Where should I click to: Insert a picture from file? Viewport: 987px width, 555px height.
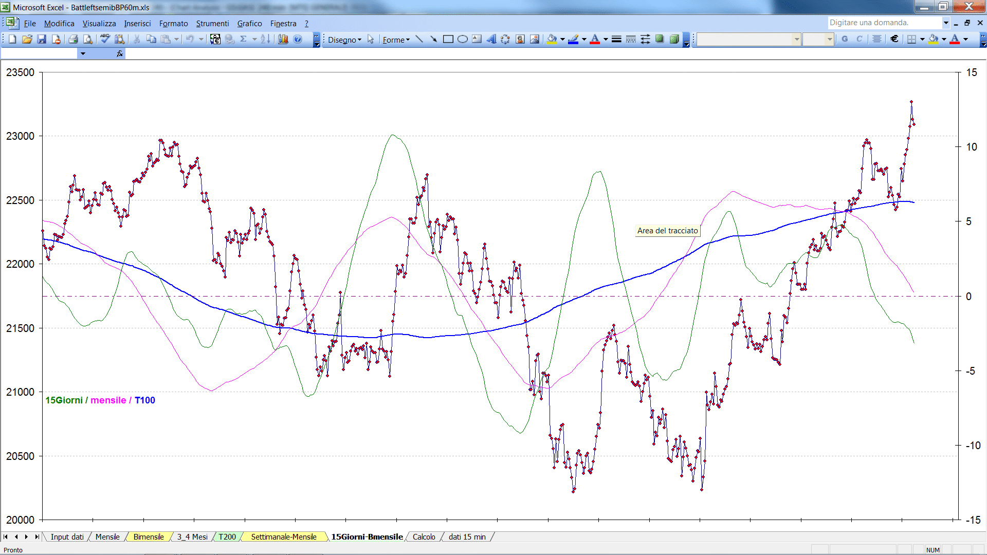tap(535, 39)
